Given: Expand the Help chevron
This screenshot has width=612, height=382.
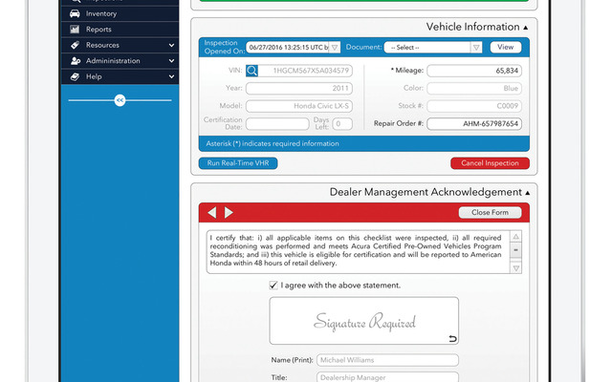Looking at the screenshot, I should [x=171, y=76].
